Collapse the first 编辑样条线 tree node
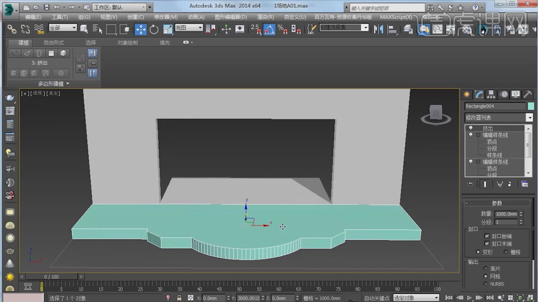 [478, 135]
